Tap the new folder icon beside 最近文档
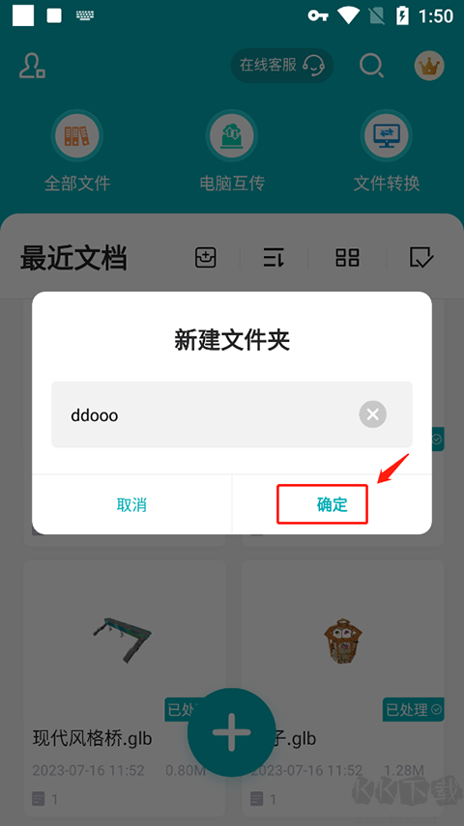Image resolution: width=464 pixels, height=826 pixels. (x=206, y=258)
